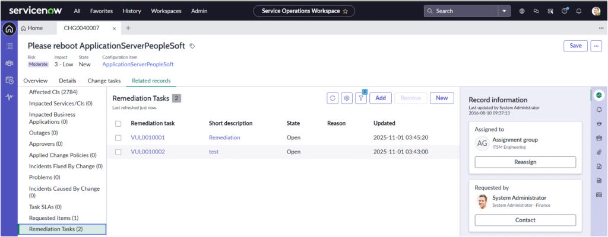Open list settings gear icon

347,98
